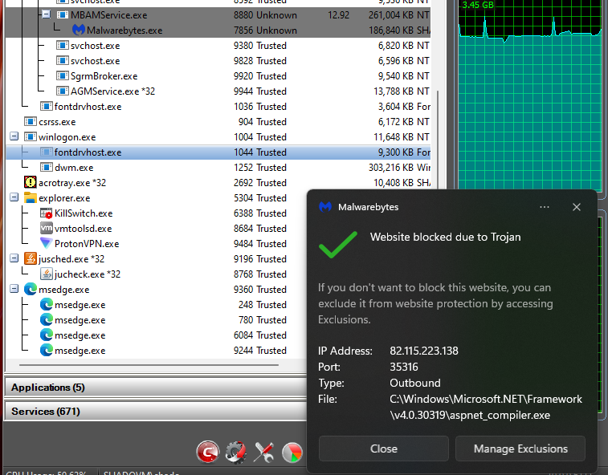Viewport: 608px width, 475px height.
Task: Click the csrss.exe process icon
Action: pyautogui.click(x=31, y=121)
